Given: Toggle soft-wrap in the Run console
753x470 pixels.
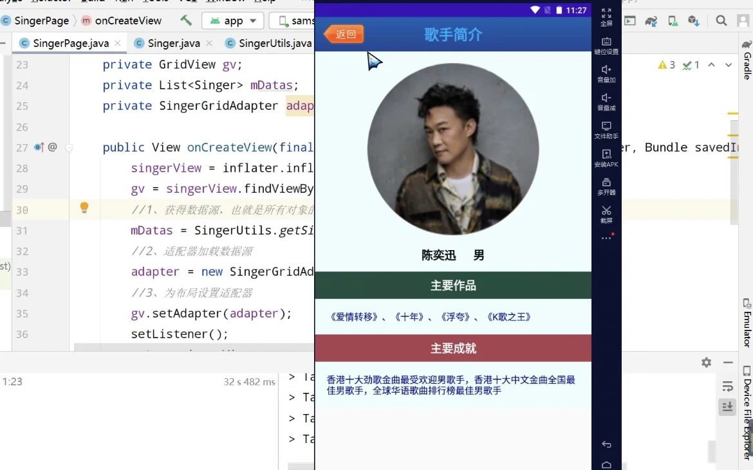Looking at the screenshot, I should click(x=727, y=386).
